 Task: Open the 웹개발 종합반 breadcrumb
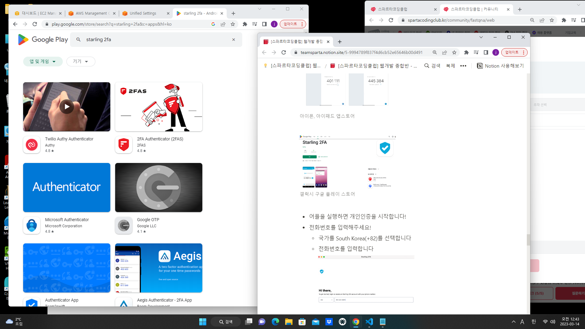click(x=374, y=66)
